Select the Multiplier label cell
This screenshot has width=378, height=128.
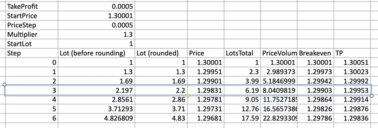(x=31, y=34)
